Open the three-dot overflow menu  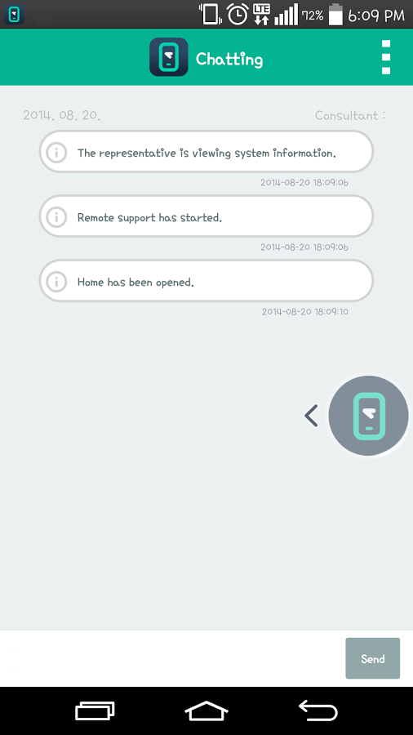386,57
